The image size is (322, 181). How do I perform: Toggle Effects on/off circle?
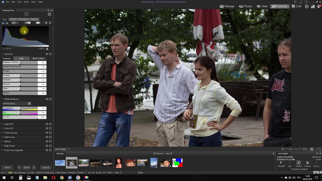[50, 142]
